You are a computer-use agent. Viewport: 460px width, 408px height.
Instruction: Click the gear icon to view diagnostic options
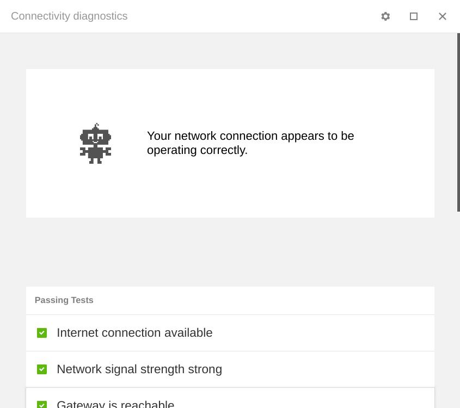click(x=385, y=16)
